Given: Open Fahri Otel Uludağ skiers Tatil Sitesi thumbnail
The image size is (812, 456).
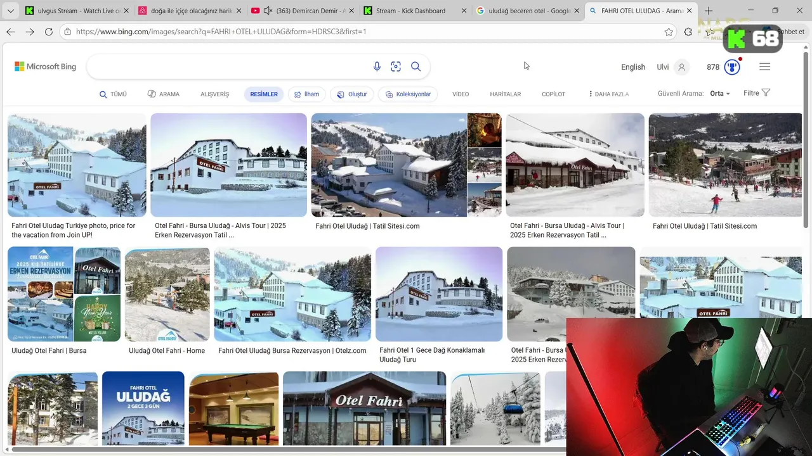Looking at the screenshot, I should (725, 165).
